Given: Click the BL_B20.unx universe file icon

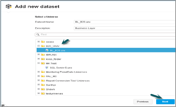Looking at the screenshot, I should (47, 50).
